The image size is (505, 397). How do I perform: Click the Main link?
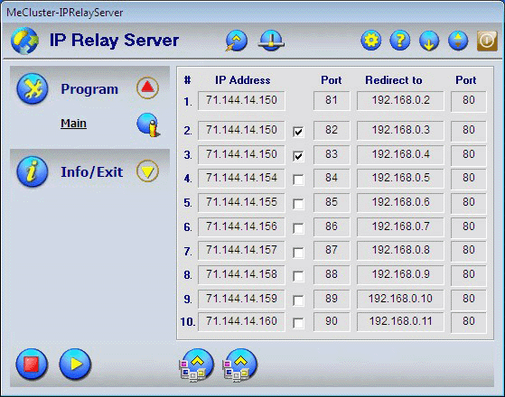(x=73, y=124)
